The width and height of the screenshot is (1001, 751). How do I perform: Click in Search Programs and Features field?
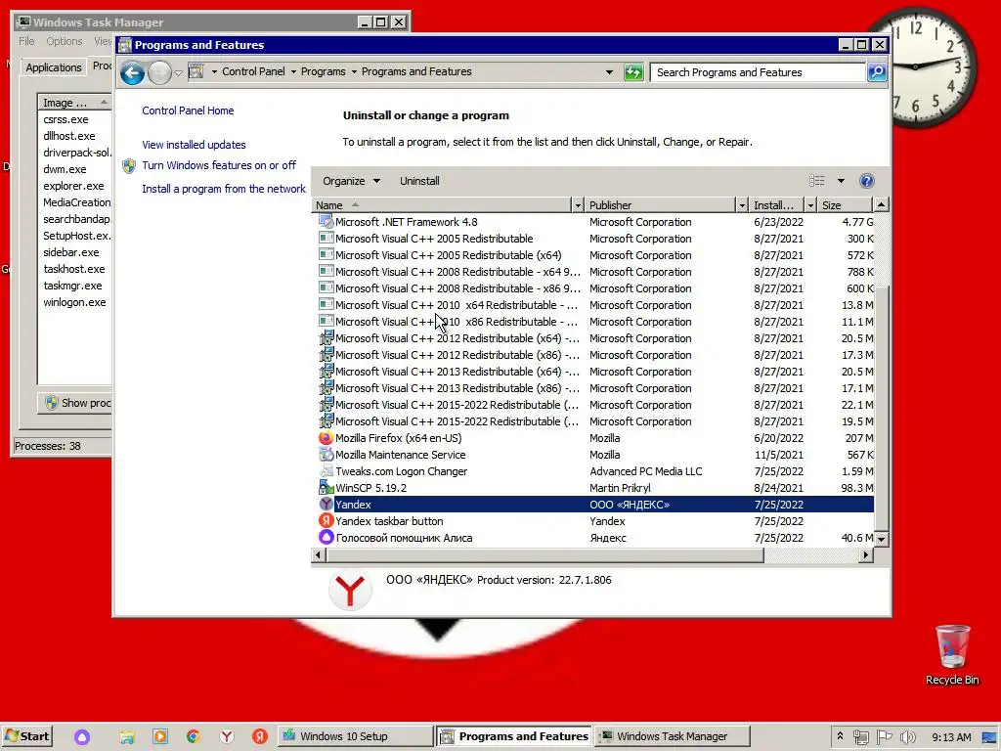758,72
